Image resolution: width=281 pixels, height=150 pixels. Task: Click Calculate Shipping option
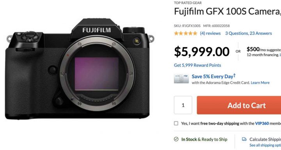[x=265, y=139]
